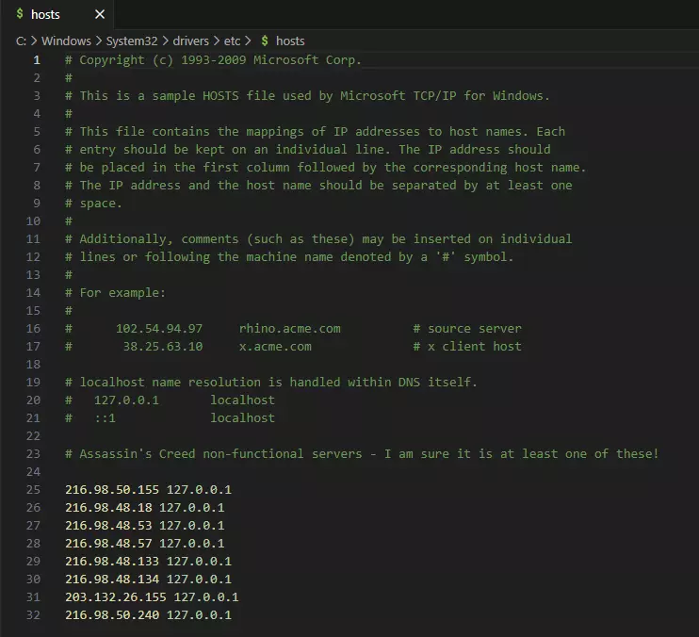This screenshot has height=637, width=699.
Task: Select the hosts editor tab label
Action: point(46,14)
